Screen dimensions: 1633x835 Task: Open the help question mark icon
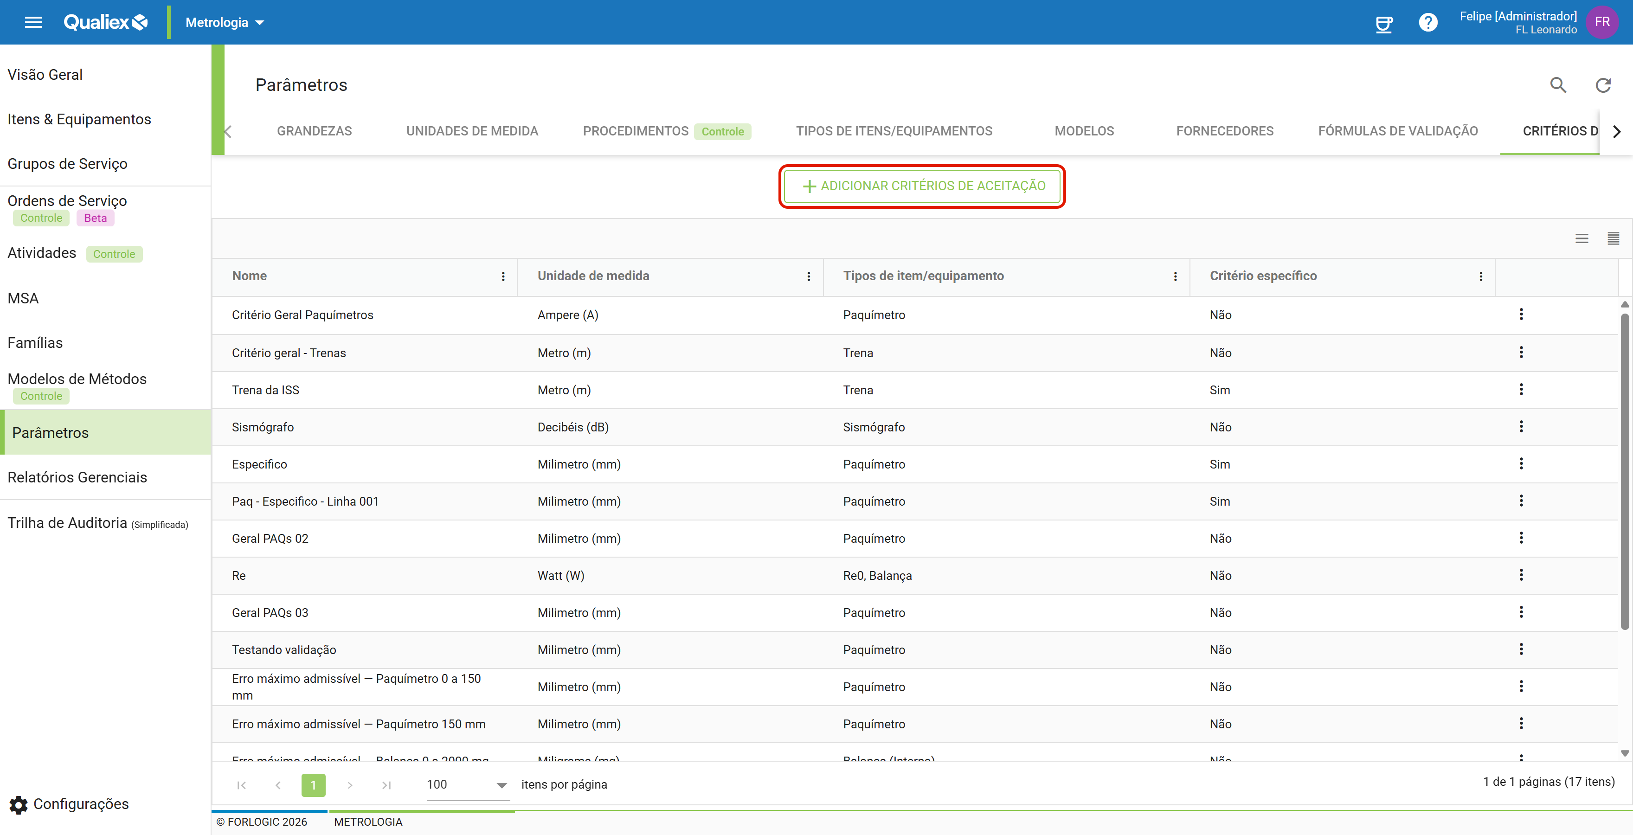pos(1427,23)
